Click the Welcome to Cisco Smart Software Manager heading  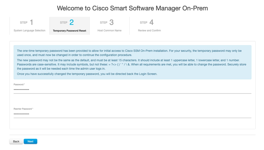(x=132, y=8)
